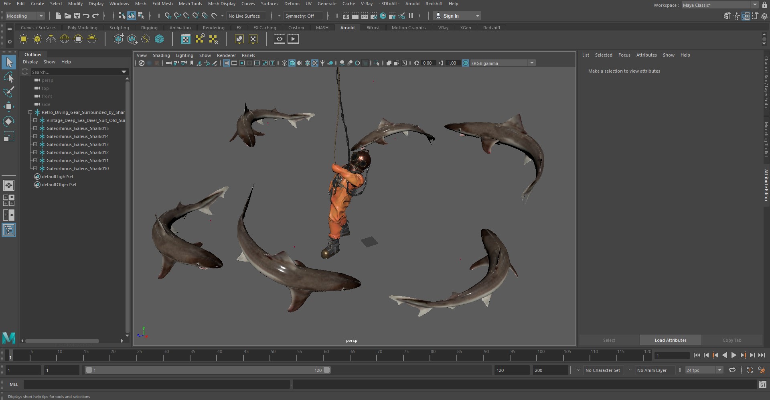
Task: Toggle smooth shade all in viewport
Action: point(292,63)
